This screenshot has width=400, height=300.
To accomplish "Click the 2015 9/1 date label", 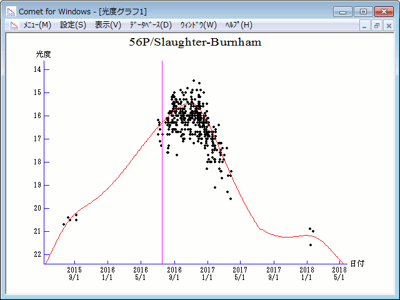I will [74, 273].
